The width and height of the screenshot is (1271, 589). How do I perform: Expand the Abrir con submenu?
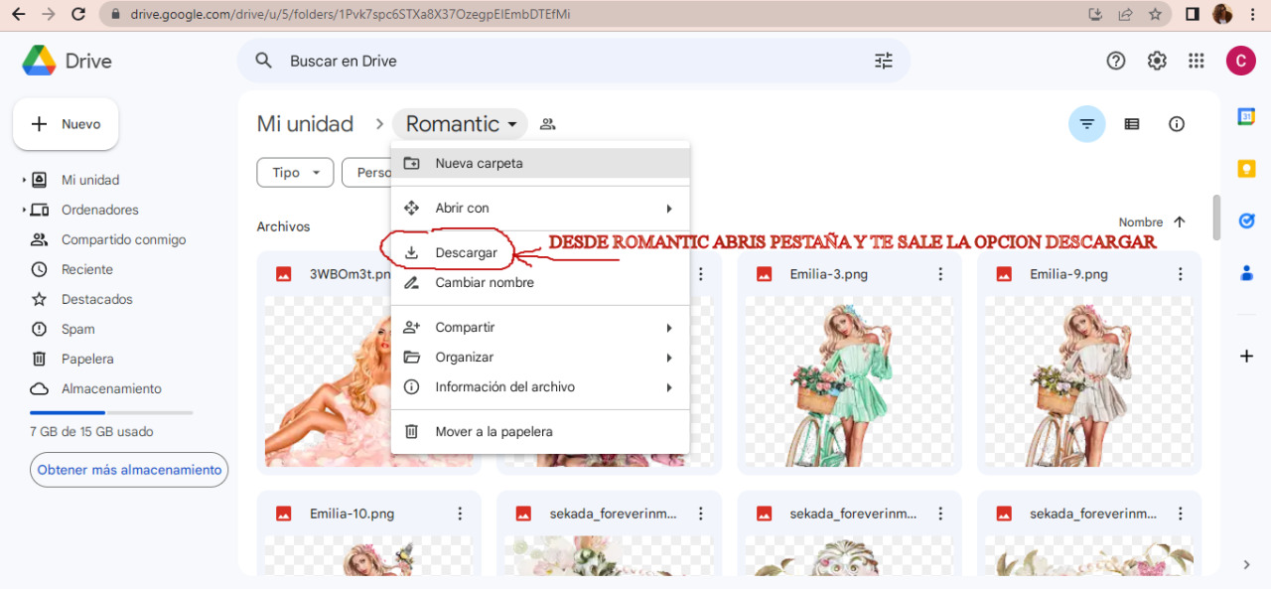669,209
